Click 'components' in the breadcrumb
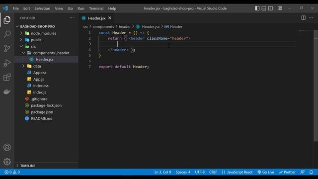Viewport: 318px width, 179px height. tap(103, 26)
